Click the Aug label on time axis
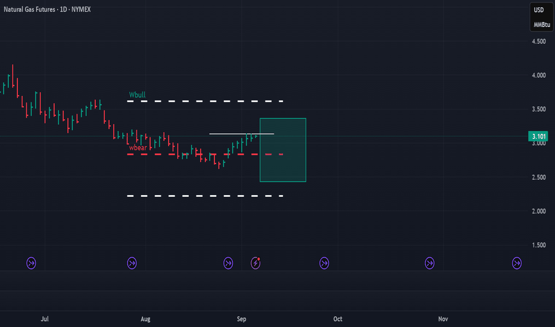Screen dimensions: 555x327 (145, 319)
